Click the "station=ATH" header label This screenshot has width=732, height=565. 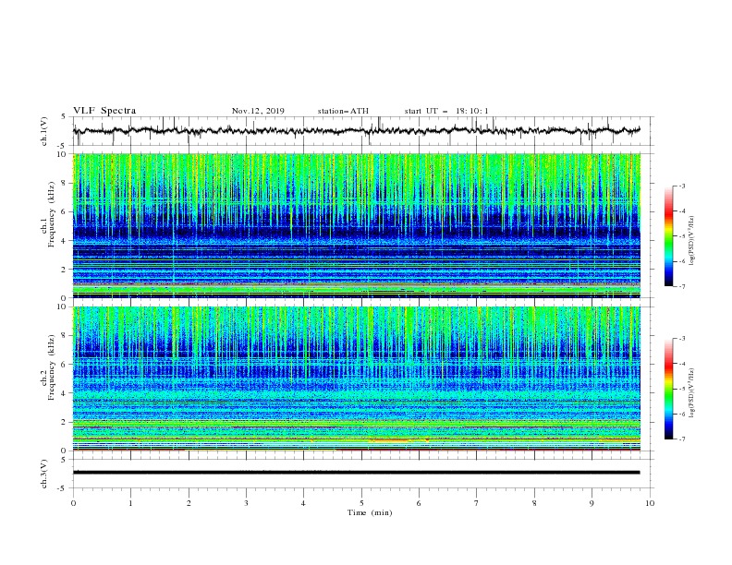click(343, 111)
